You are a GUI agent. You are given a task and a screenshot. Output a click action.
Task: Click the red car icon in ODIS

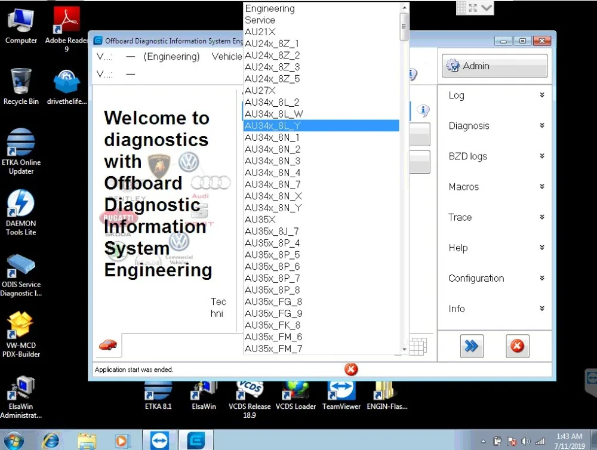point(108,345)
